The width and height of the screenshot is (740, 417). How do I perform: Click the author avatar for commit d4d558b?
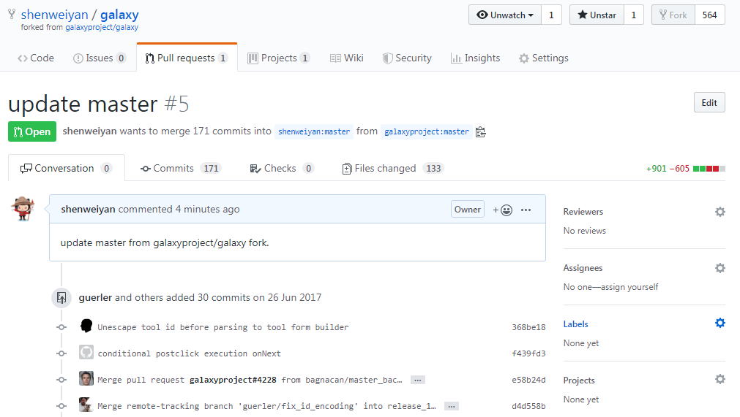86,405
